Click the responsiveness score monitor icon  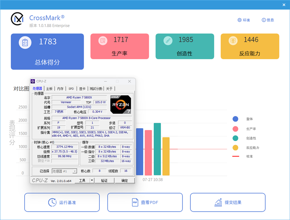tap(233, 41)
